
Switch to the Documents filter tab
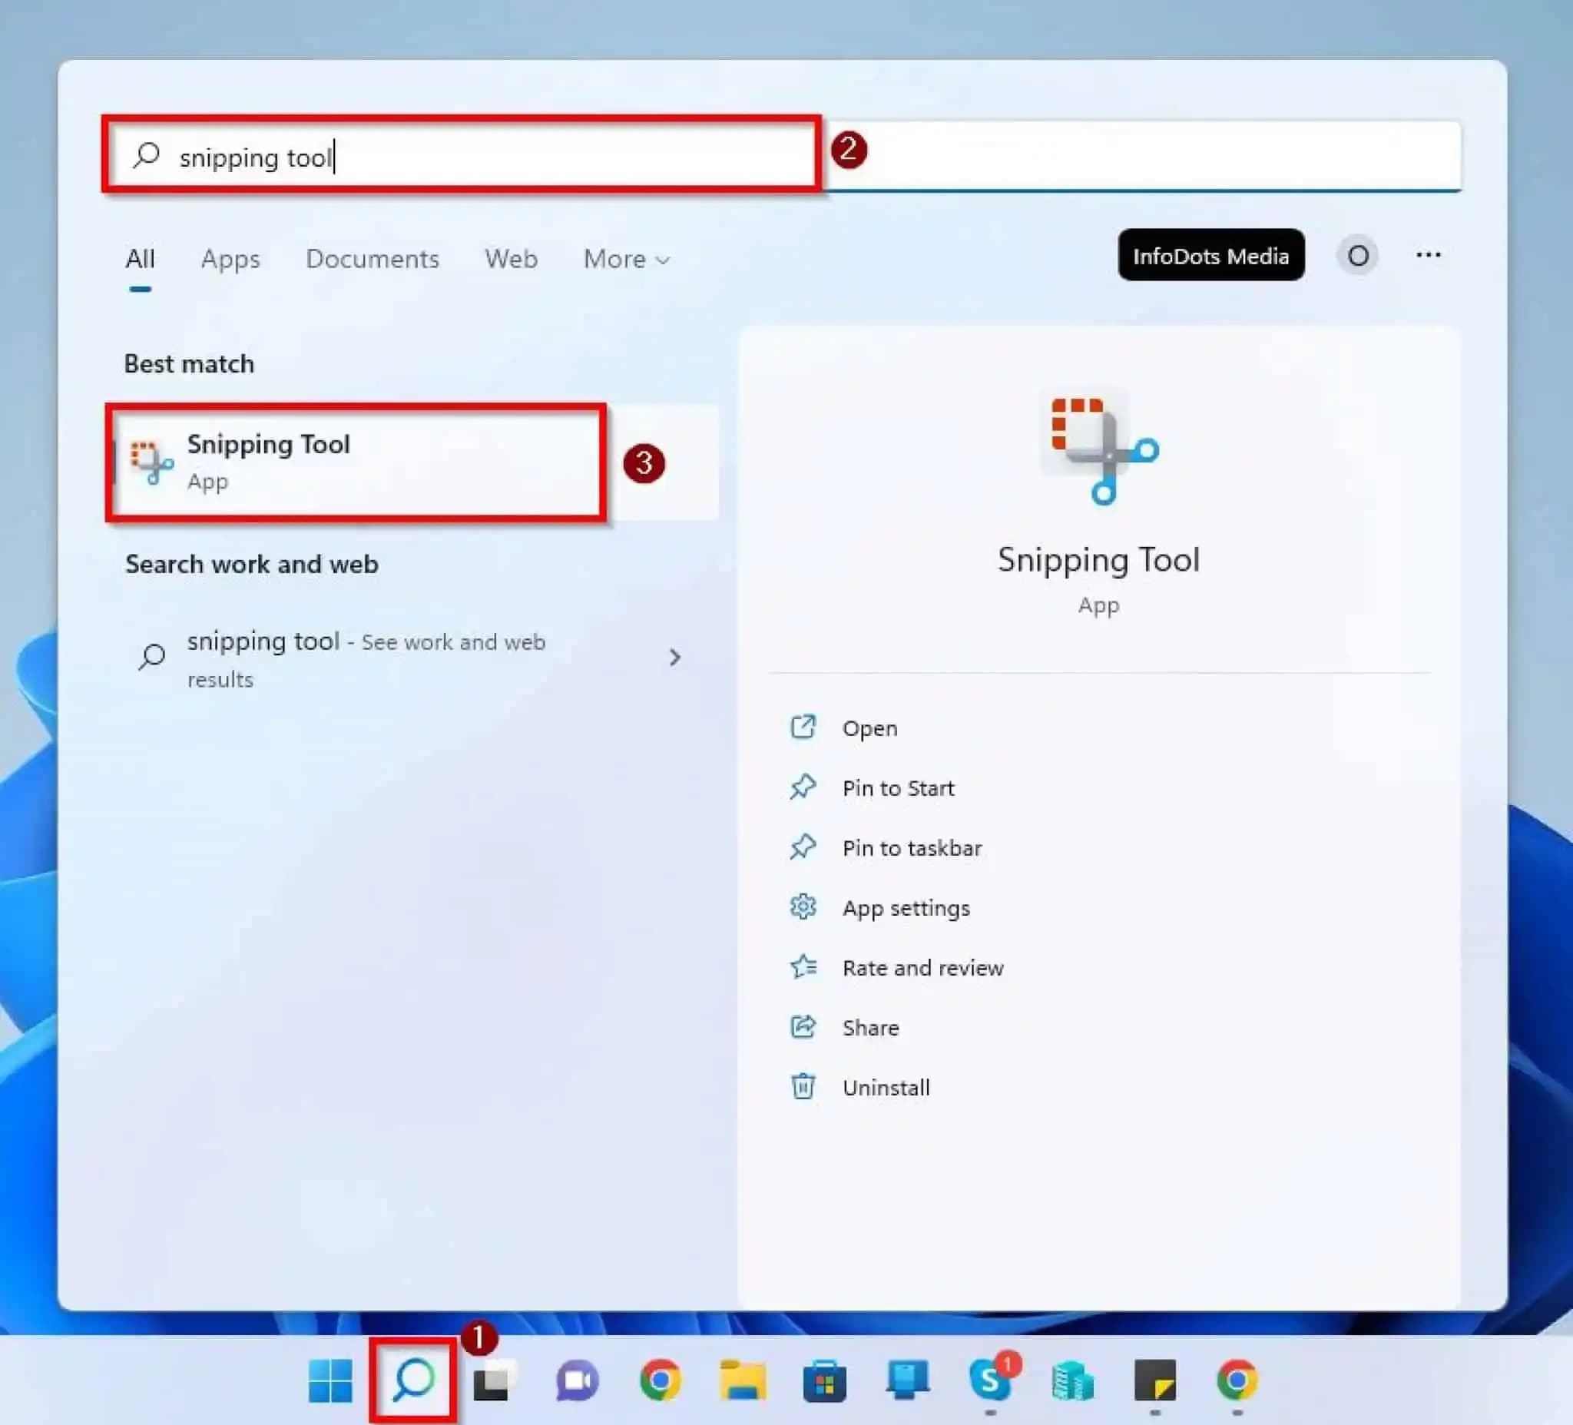pyautogui.click(x=373, y=259)
